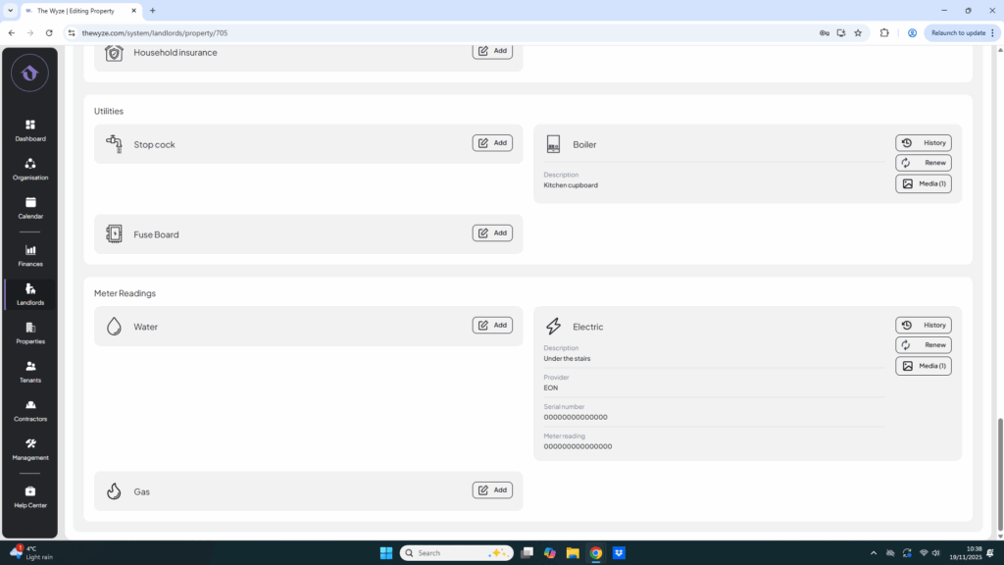Viewport: 1004px width, 565px height.
Task: Open the Calendar sidebar item
Action: point(29,207)
